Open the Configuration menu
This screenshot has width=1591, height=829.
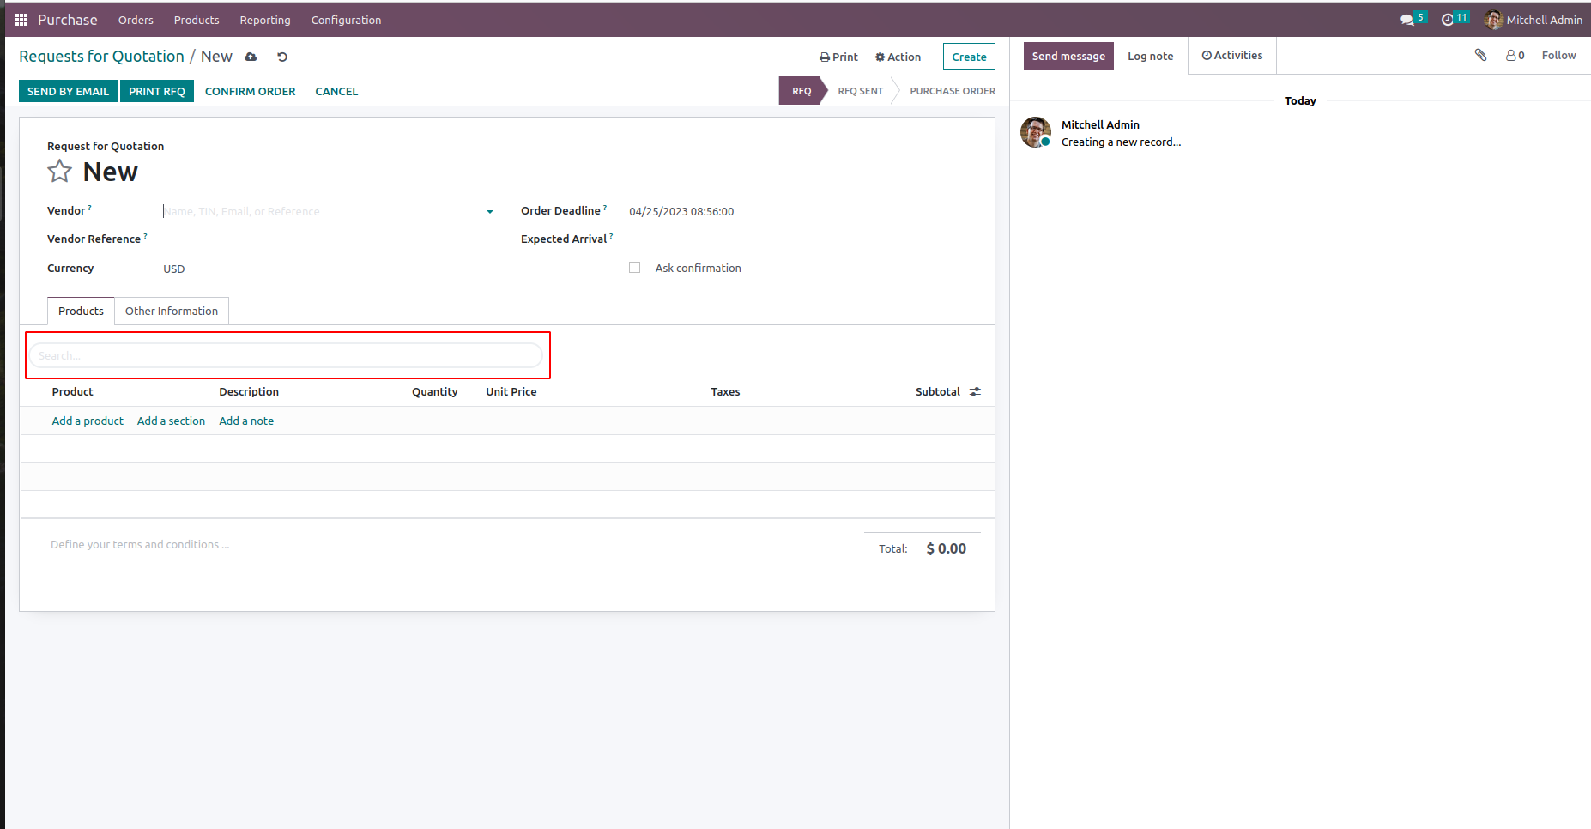click(x=346, y=20)
